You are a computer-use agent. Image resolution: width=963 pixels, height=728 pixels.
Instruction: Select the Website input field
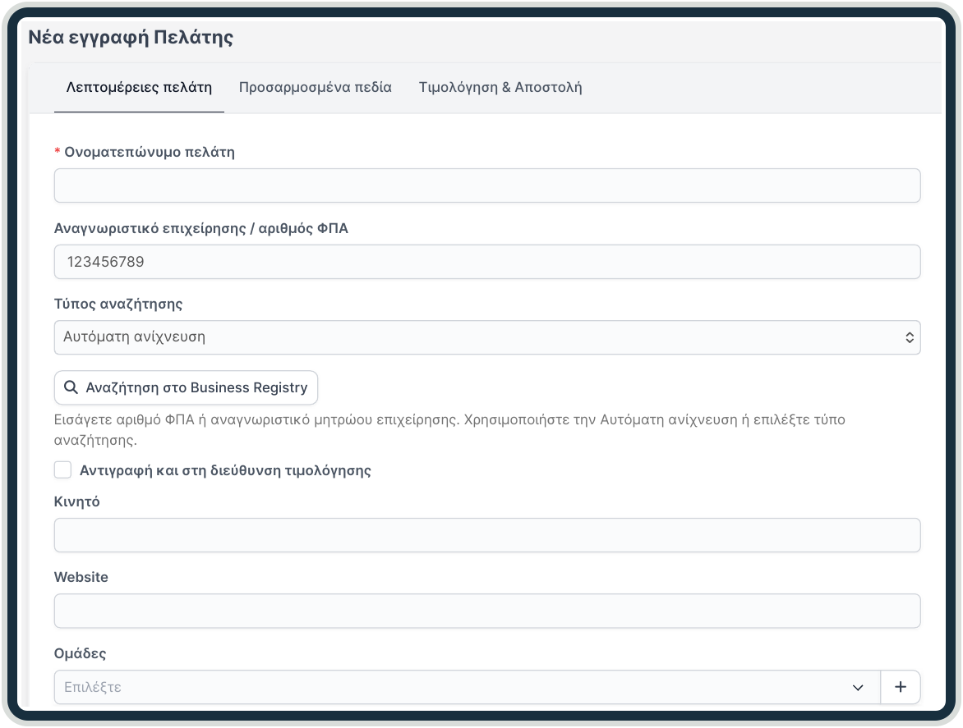(487, 611)
